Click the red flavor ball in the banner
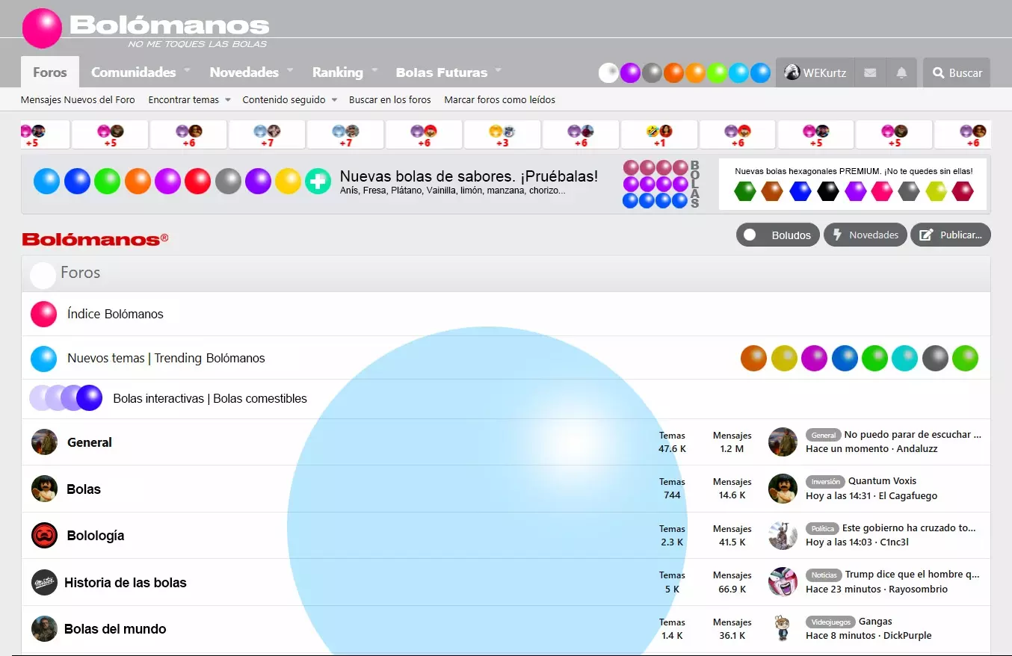 (x=198, y=181)
